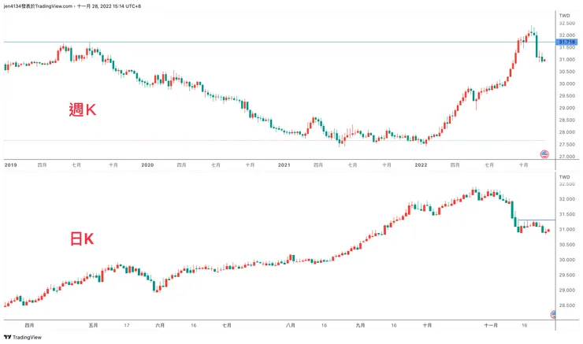This screenshot has height=344, width=583.
Task: Click '27.000' on the weekly price axis
Action: (567, 157)
